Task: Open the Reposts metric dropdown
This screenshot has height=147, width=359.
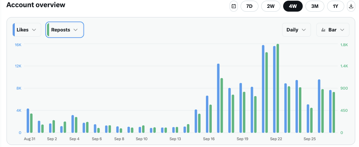Action: point(65,30)
